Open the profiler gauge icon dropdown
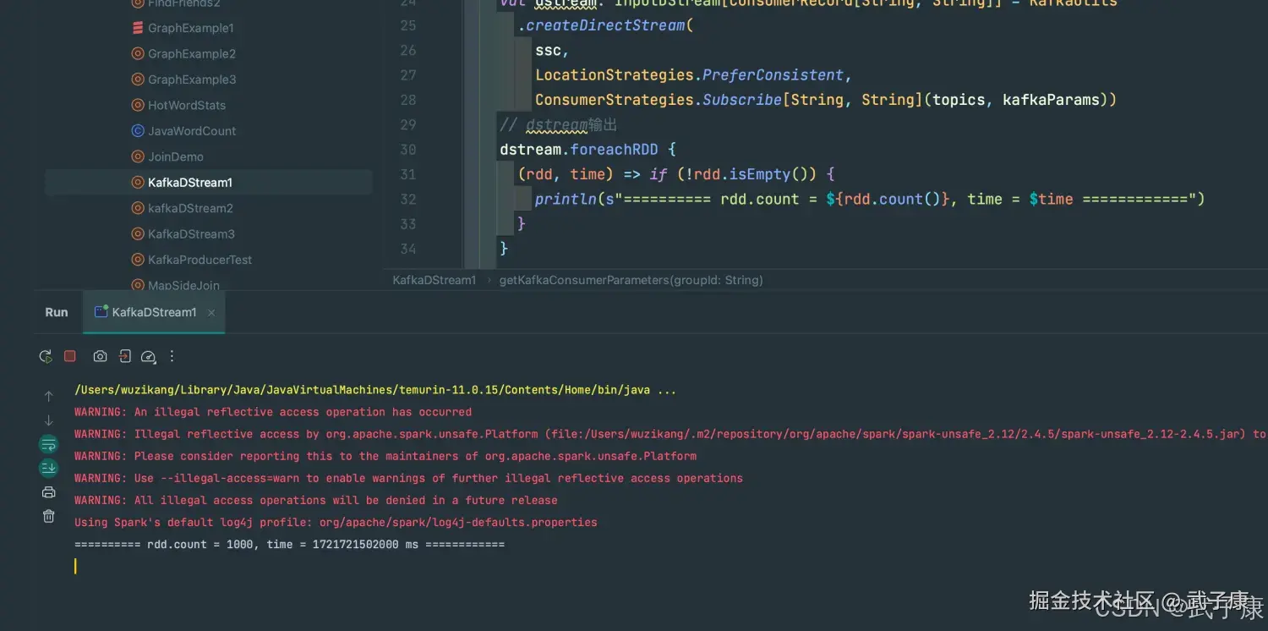 148,356
